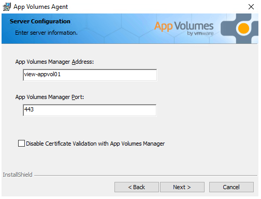Click the App Volumes Agent installer icon
Image resolution: width=261 pixels, height=199 pixels.
point(7,7)
